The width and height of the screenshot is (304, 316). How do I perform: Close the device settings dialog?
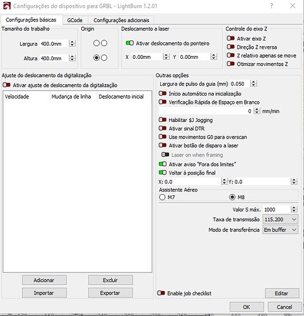293,6
